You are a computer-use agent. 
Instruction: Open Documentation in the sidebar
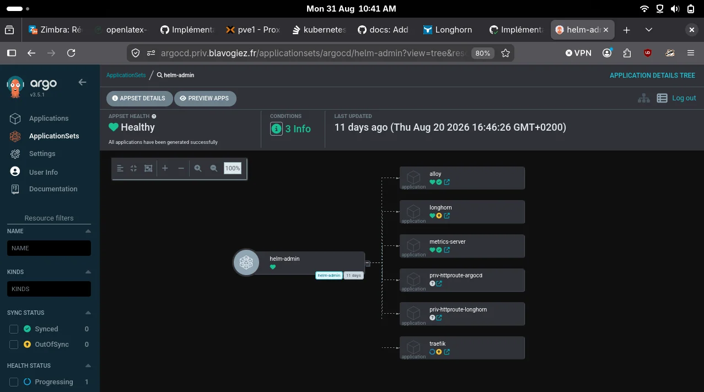53,189
